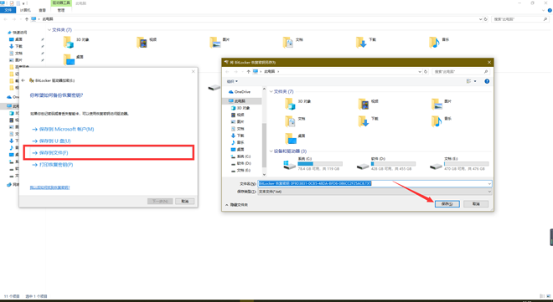Refresh the Save As dialog address bar

(426, 71)
